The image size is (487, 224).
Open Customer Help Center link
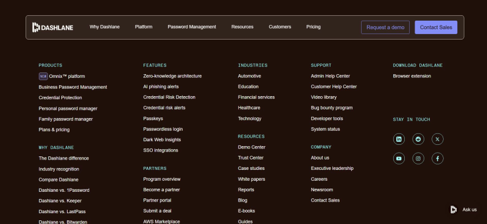point(334,86)
